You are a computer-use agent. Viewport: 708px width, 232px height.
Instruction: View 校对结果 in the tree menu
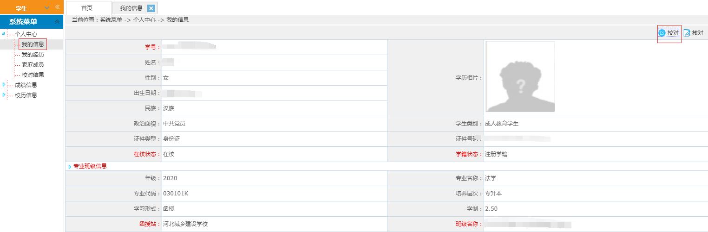tap(33, 75)
